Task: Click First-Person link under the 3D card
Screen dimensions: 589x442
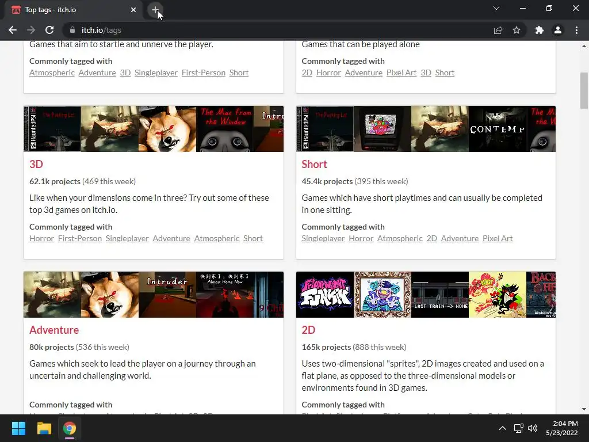Action: [79, 238]
